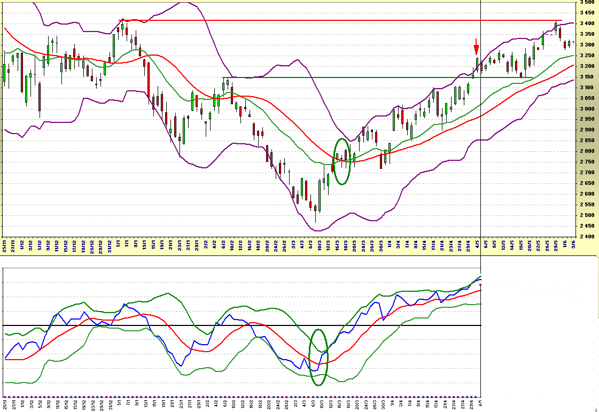Click the blue indicator line's right endpoint
Screen dimensions: 599x412
(480, 279)
